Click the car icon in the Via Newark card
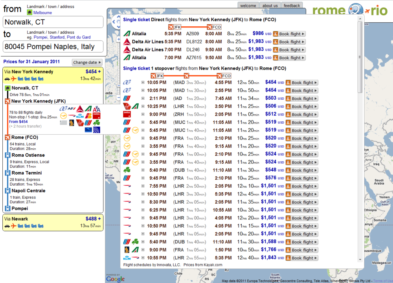Viewport: 393px width, 283px height. coord(7,226)
